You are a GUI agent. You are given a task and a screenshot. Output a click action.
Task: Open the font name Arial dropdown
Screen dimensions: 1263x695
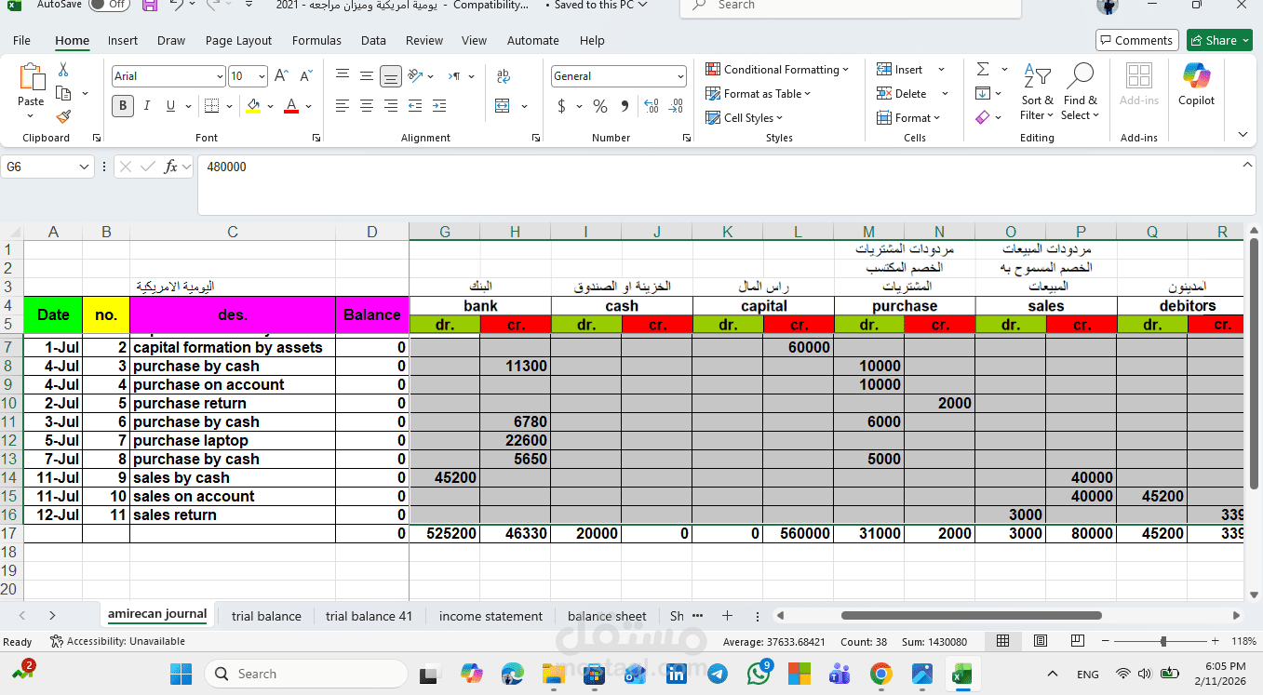tap(220, 76)
